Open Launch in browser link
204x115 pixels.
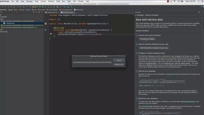pyautogui.click(x=142, y=31)
